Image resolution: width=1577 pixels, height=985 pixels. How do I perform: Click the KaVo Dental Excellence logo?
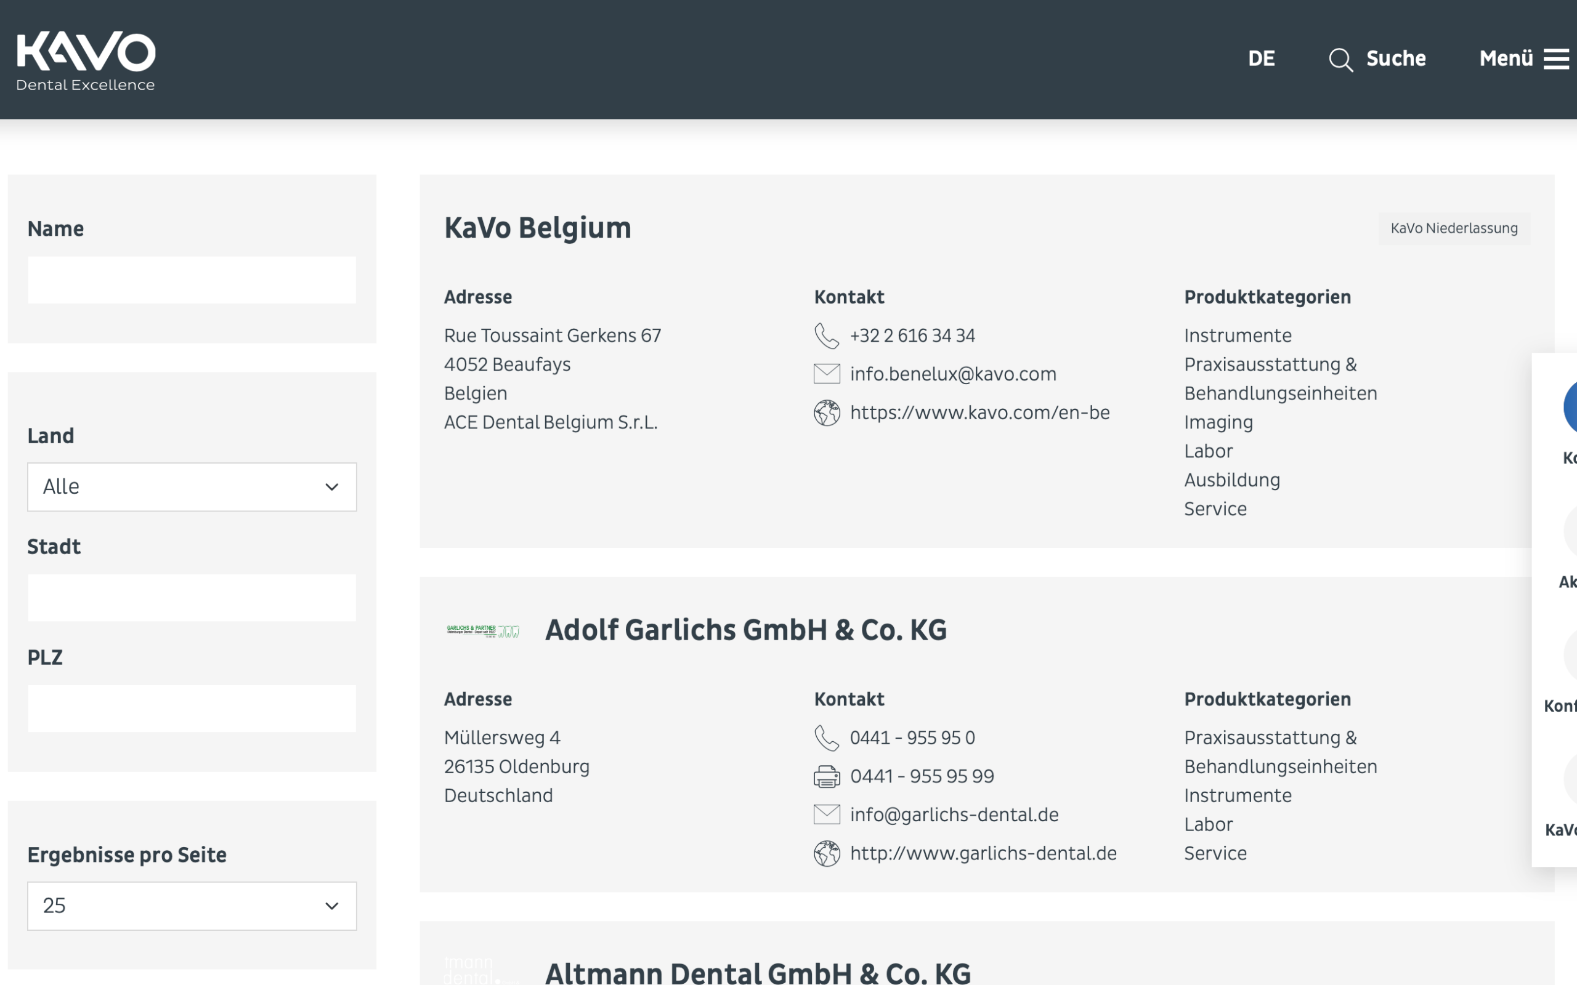[x=86, y=60]
